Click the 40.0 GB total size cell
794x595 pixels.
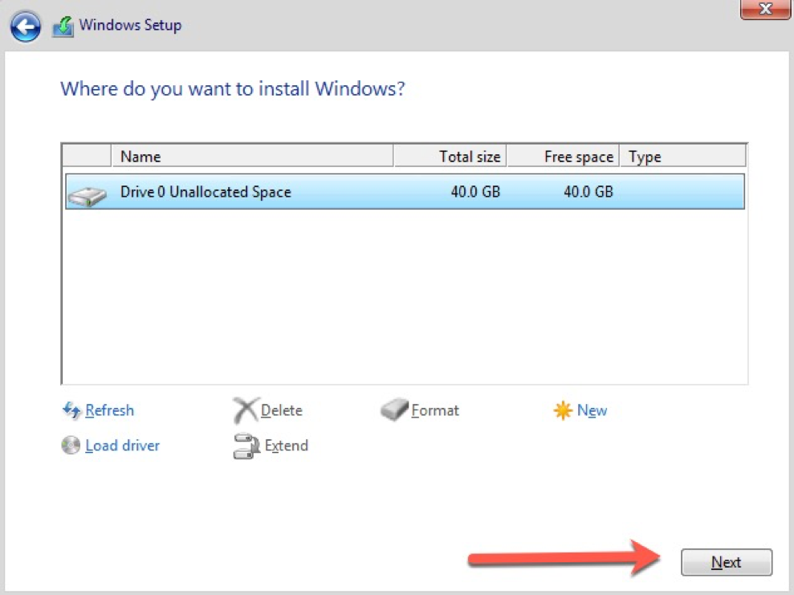[475, 191]
